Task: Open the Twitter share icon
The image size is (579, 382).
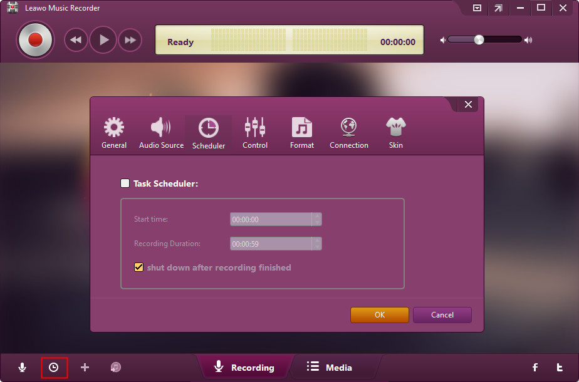Action: click(x=560, y=367)
